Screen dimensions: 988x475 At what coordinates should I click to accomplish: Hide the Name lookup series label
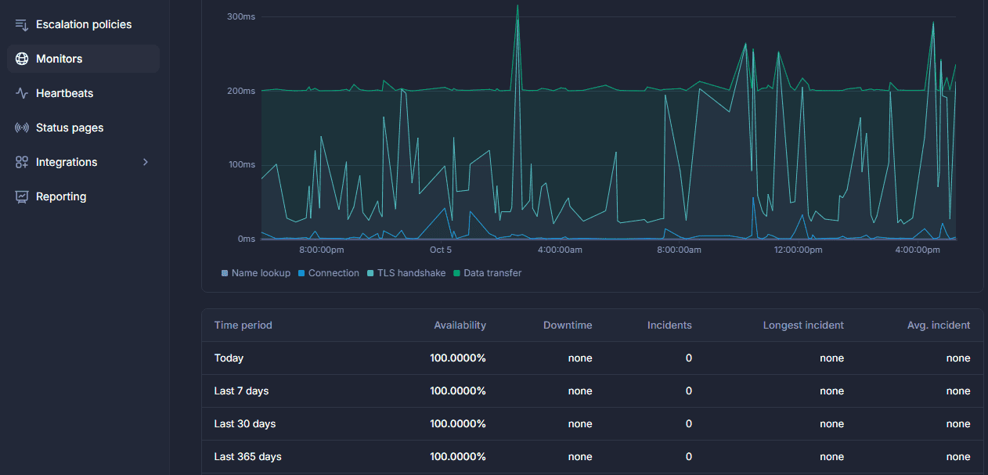261,273
